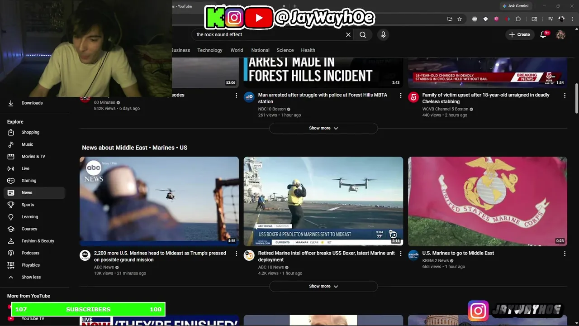Open 'Family of victim upset' video title

[x=486, y=98]
